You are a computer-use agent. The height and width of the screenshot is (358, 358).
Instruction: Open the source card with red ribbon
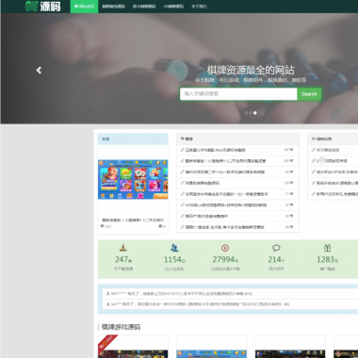(x=133, y=347)
